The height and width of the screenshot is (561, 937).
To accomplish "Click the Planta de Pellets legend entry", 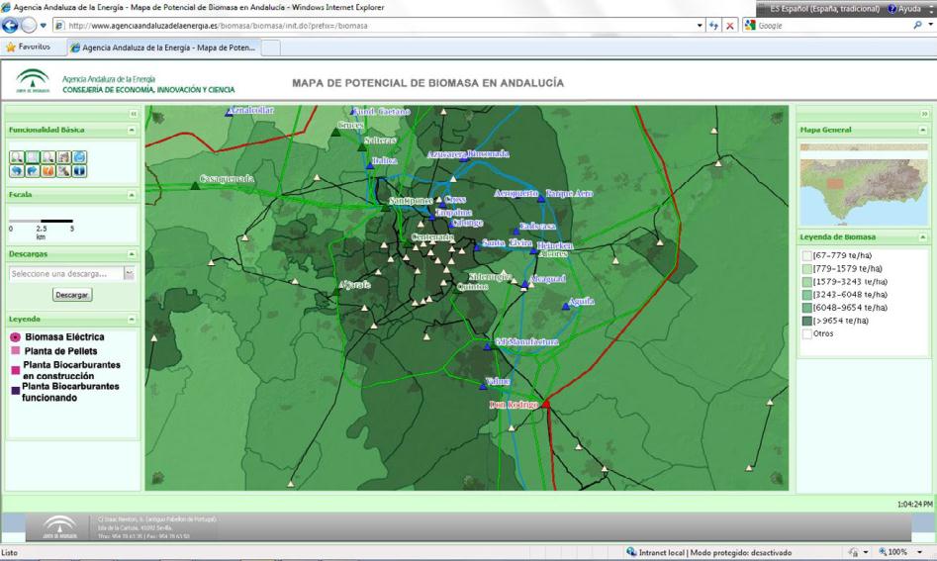I will point(53,351).
